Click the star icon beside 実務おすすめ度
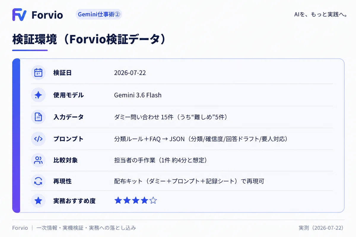The image size is (356, 237). coord(38,201)
